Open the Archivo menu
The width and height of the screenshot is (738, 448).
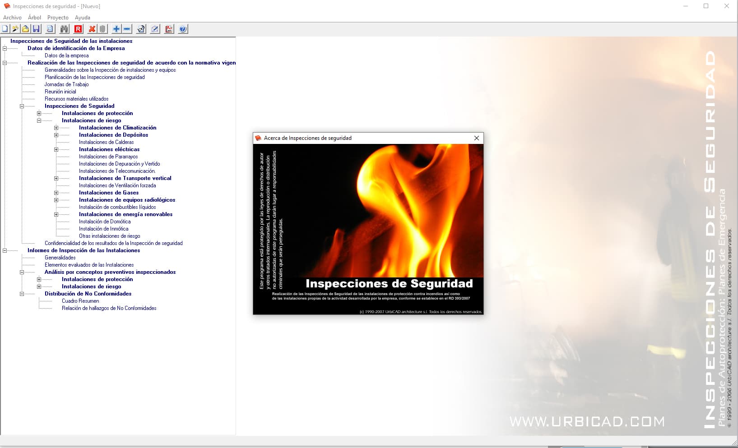coord(12,18)
